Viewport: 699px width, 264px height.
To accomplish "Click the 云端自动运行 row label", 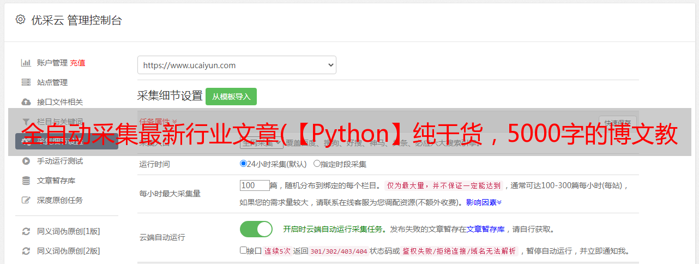I will click(162, 237).
